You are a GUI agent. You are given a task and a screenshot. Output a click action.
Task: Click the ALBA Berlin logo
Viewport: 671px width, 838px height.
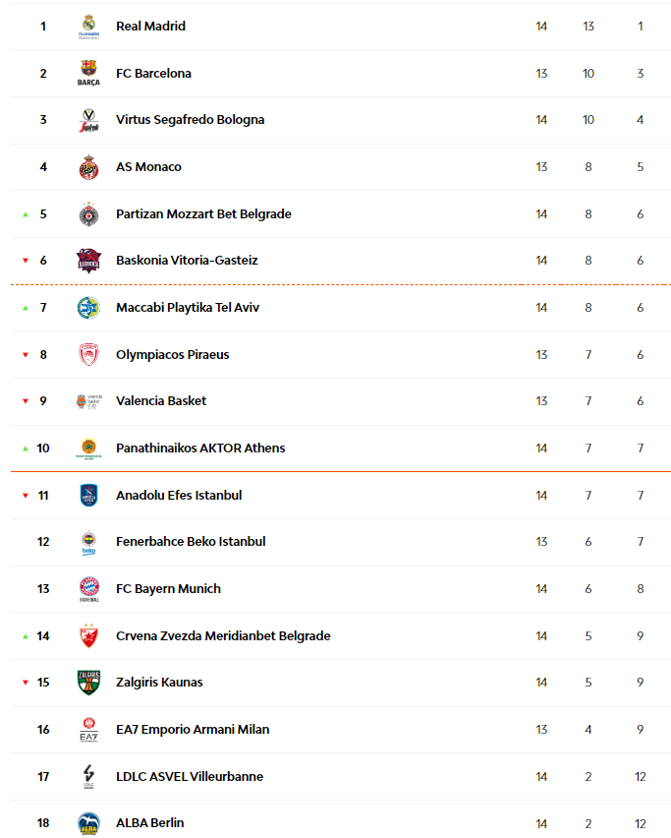[88, 823]
